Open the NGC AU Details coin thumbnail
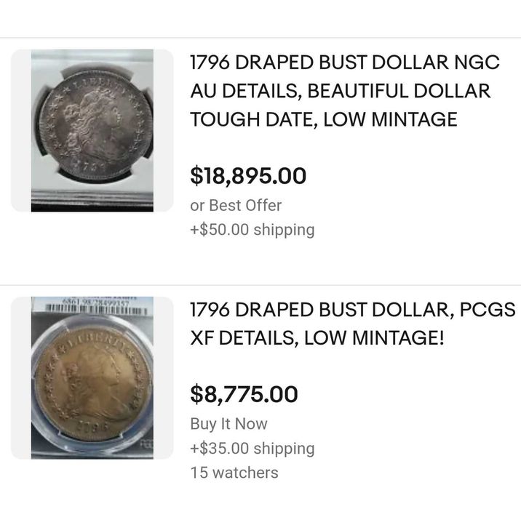This screenshot has height=509, width=521. click(92, 131)
